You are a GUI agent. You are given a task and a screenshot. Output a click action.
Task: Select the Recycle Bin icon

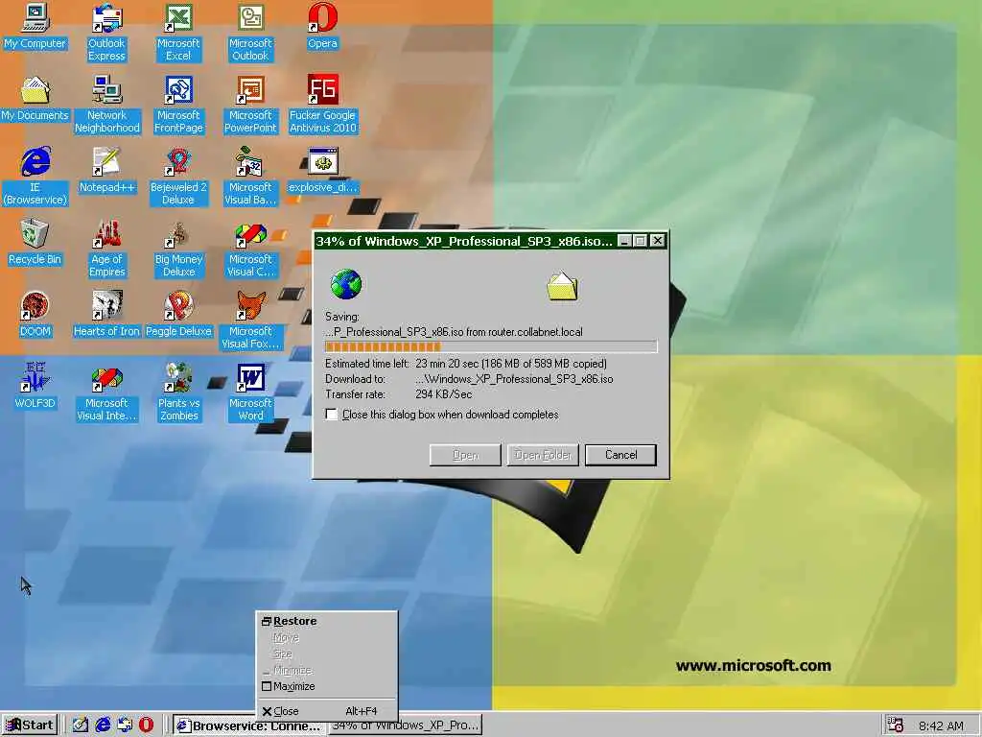[35, 243]
